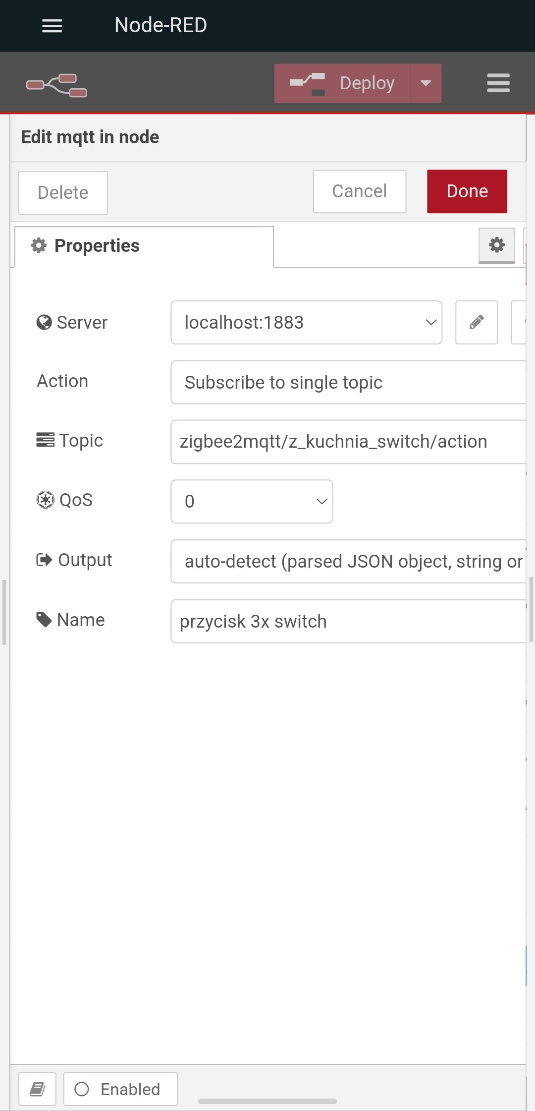
Task: Click the Cancel button
Action: (360, 191)
